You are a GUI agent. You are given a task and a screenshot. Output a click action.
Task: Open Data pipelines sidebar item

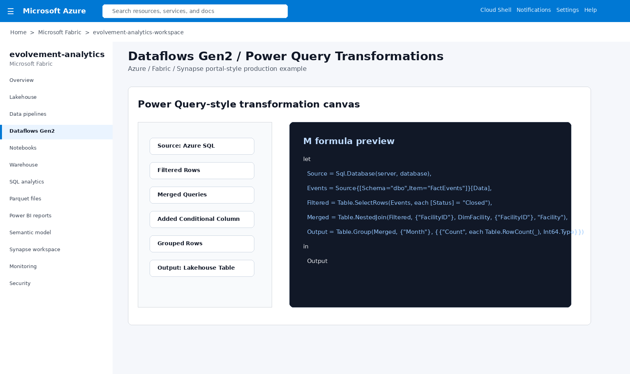click(56, 114)
